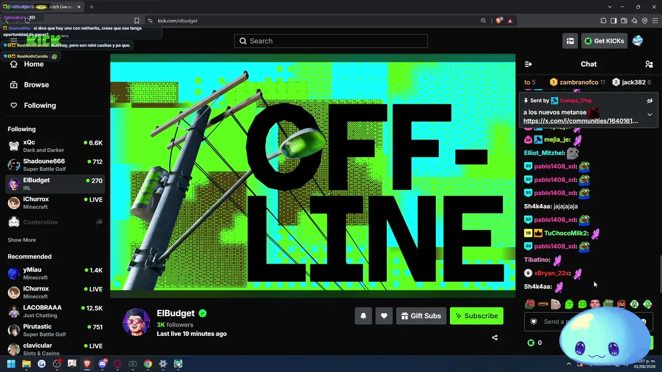Open File Explorer from the taskbar
Viewport: 662px width, 372px height.
26,364
